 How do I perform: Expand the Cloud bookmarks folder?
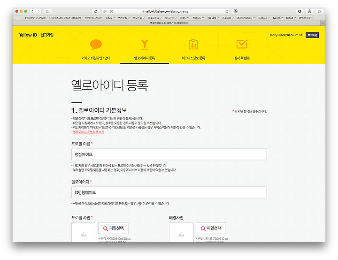point(291,18)
